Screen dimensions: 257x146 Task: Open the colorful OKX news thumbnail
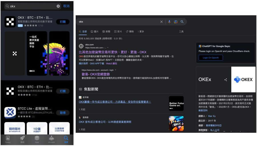pyautogui.click(x=176, y=123)
